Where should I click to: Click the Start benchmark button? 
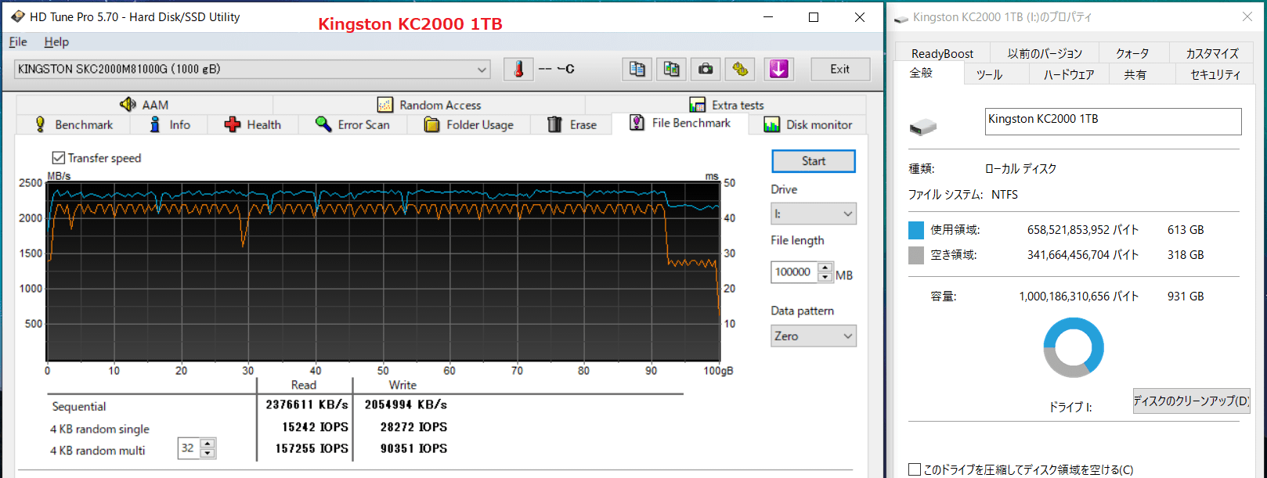click(814, 161)
